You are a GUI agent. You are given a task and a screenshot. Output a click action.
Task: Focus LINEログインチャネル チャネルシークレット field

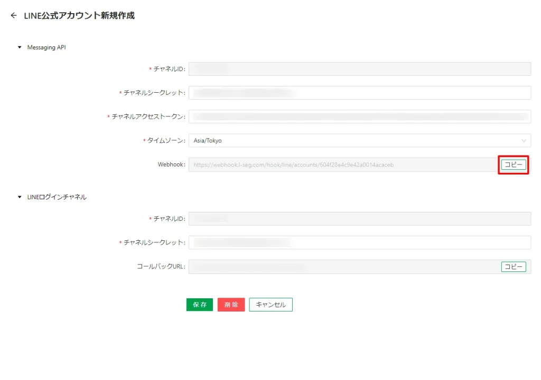pos(359,242)
